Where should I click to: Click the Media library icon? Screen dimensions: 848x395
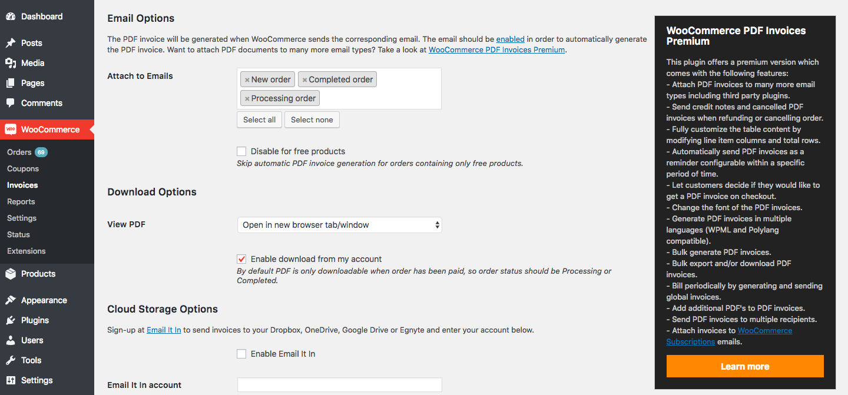point(11,63)
